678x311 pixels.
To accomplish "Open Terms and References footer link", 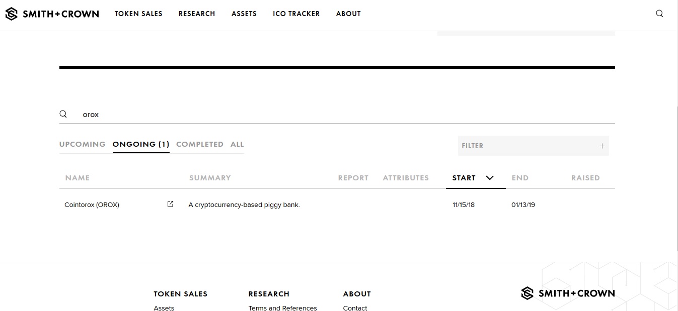I will pos(283,307).
